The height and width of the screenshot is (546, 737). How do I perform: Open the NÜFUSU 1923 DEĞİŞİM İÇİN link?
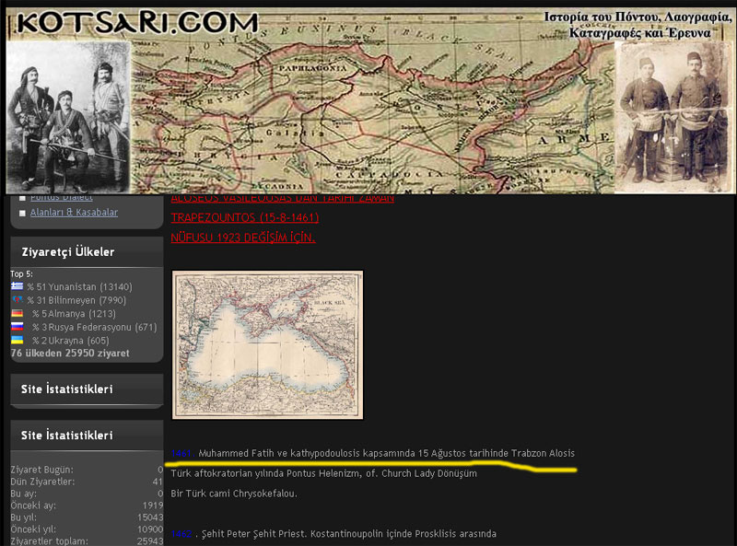pos(243,238)
